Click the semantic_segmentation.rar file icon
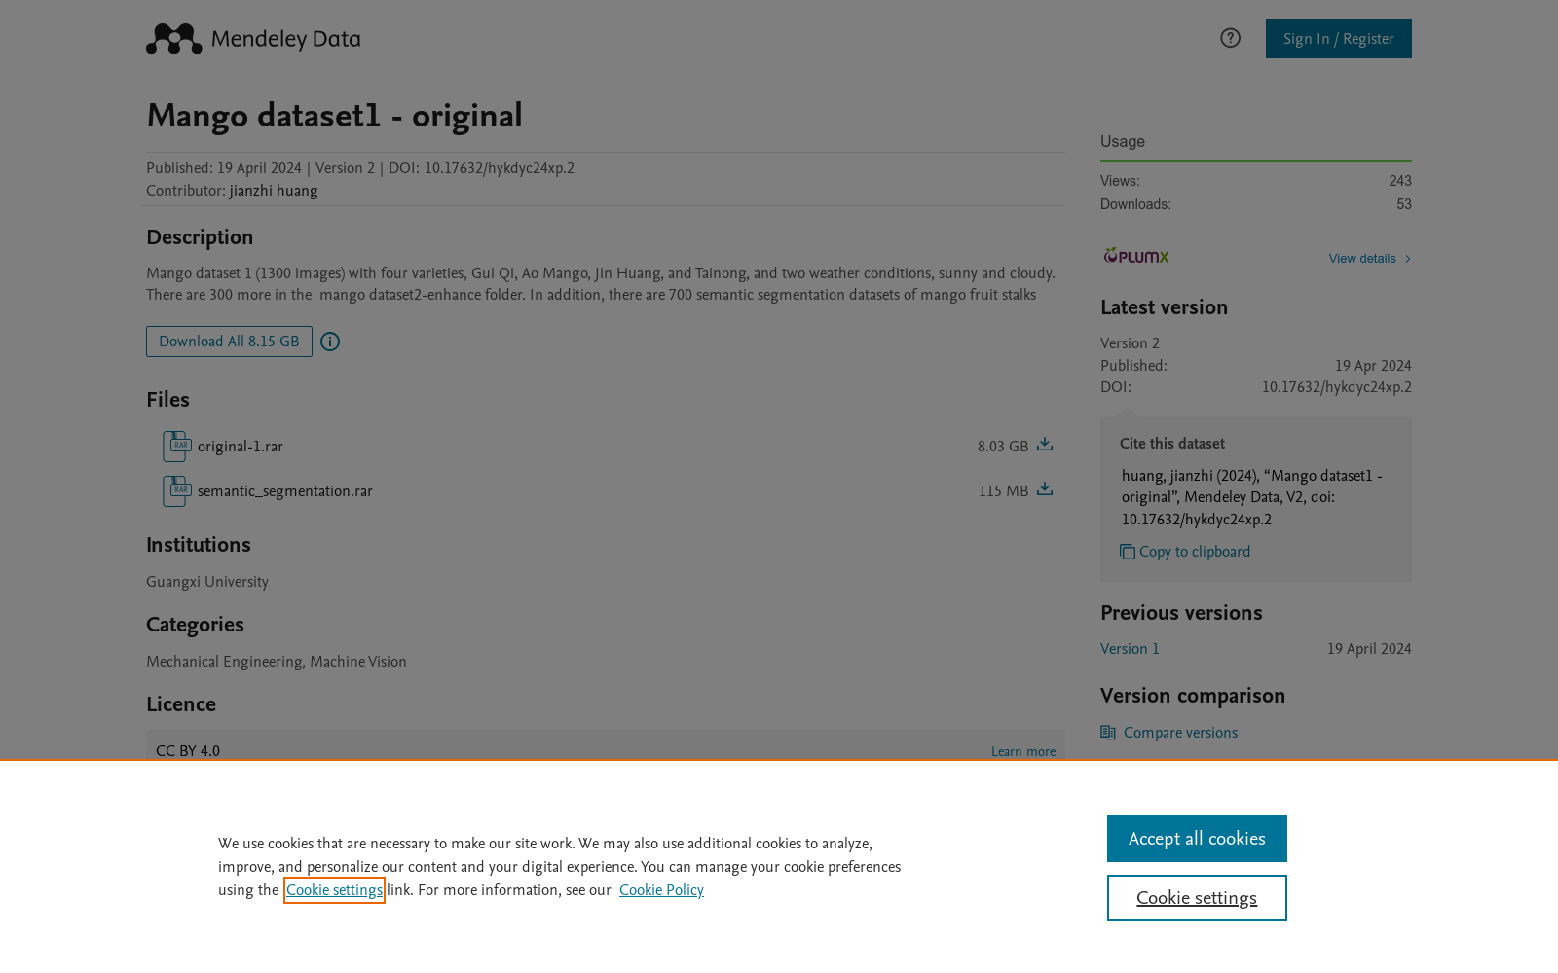The height and width of the screenshot is (973, 1558). pos(177,491)
